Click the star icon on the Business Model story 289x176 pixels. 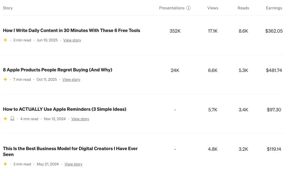5,164
